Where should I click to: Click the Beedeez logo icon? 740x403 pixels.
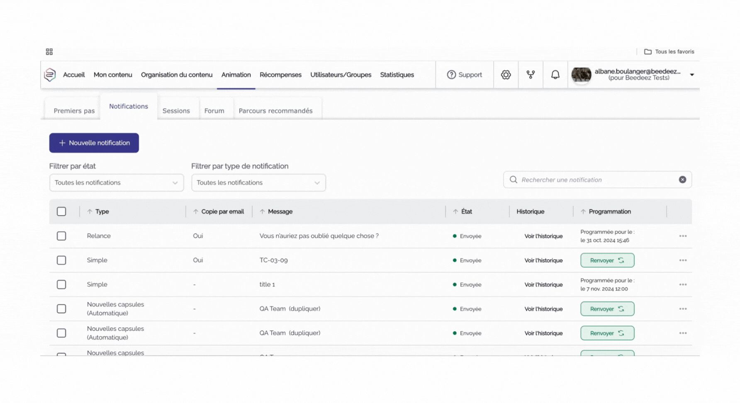pos(50,75)
